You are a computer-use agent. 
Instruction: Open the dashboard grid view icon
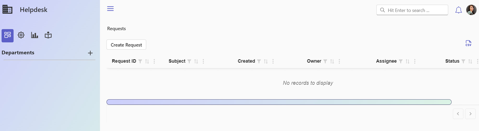click(8, 35)
